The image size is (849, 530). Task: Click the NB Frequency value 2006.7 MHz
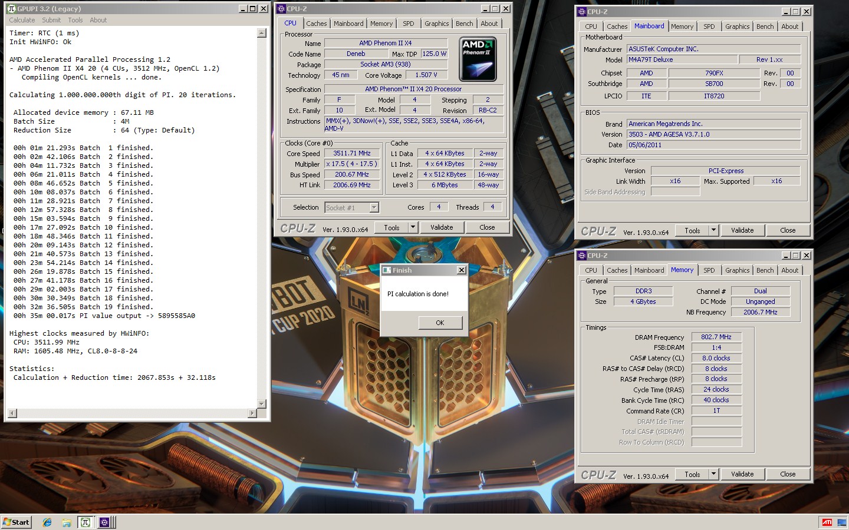click(x=761, y=312)
